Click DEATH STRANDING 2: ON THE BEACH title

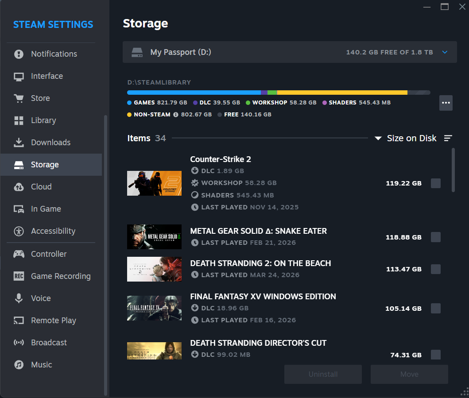point(260,263)
